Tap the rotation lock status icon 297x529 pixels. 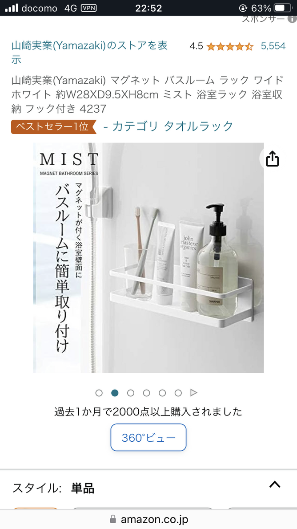[243, 8]
